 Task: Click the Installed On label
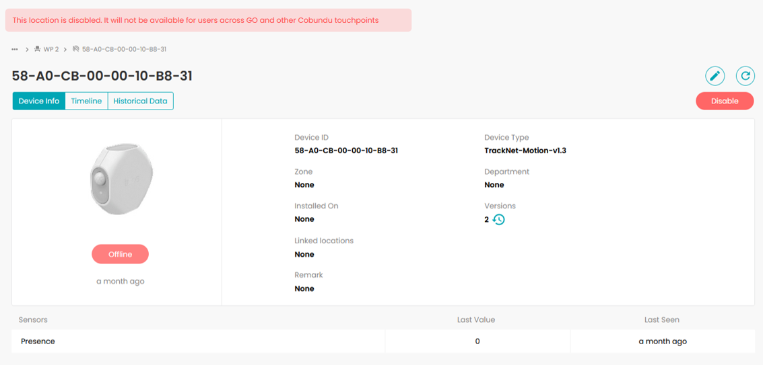coord(317,206)
